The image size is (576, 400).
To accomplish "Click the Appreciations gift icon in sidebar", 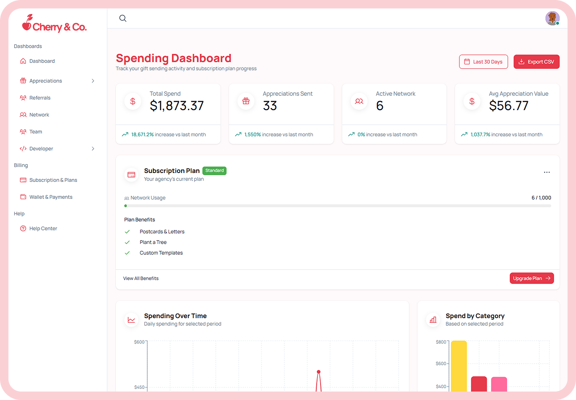I will (23, 81).
